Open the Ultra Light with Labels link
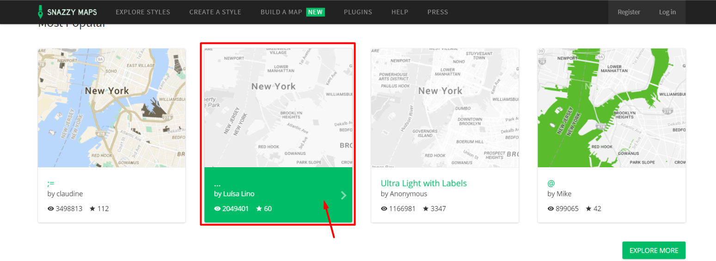The image size is (716, 261). click(423, 183)
